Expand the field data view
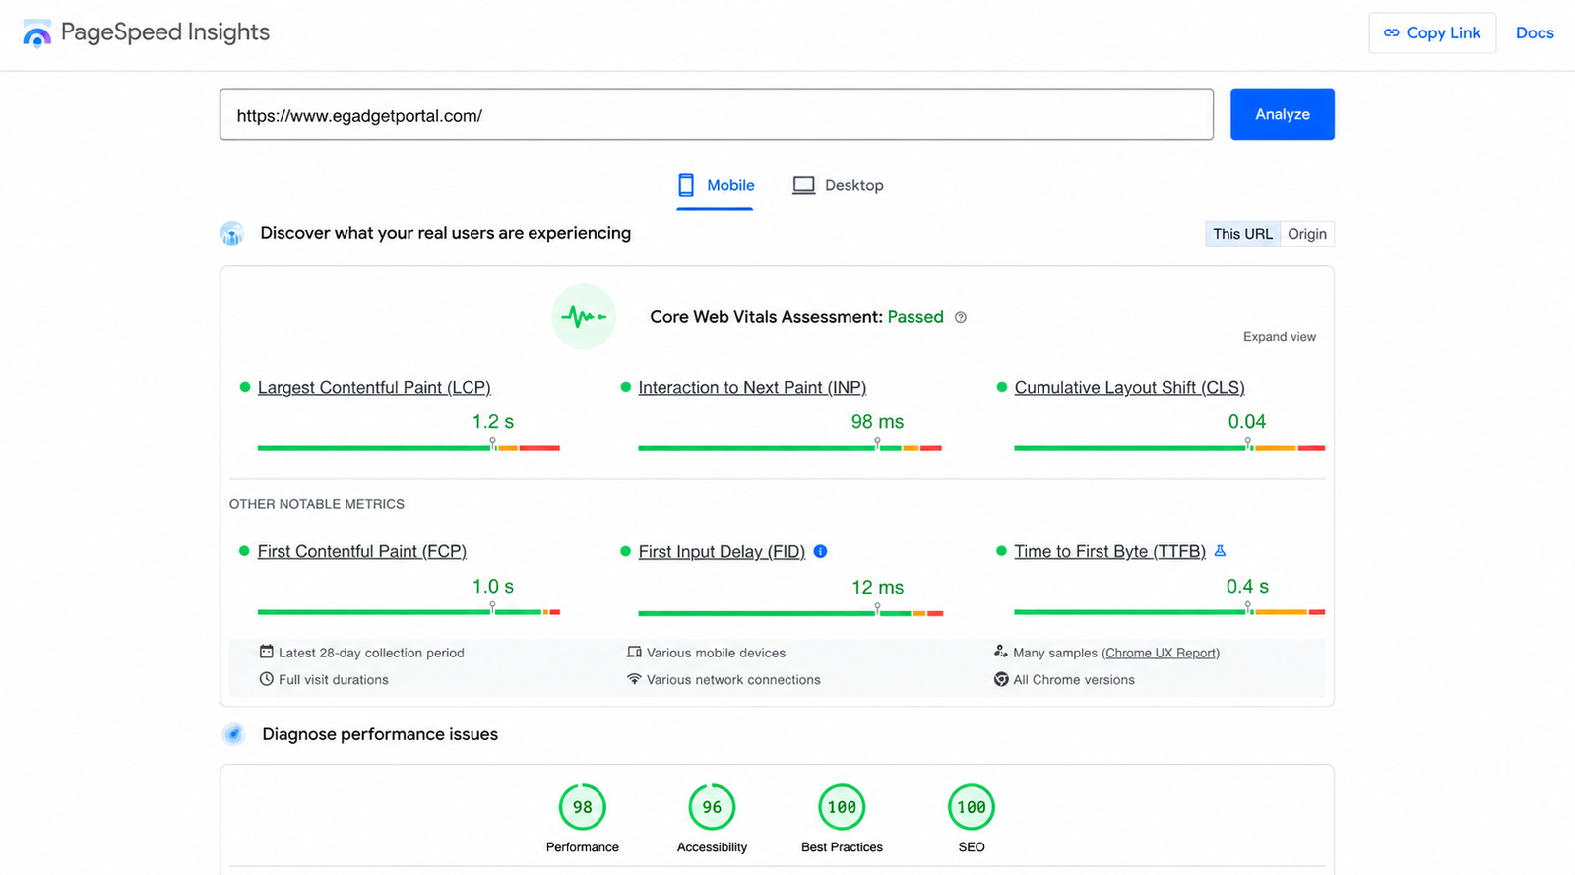The width and height of the screenshot is (1575, 875). 1279,337
